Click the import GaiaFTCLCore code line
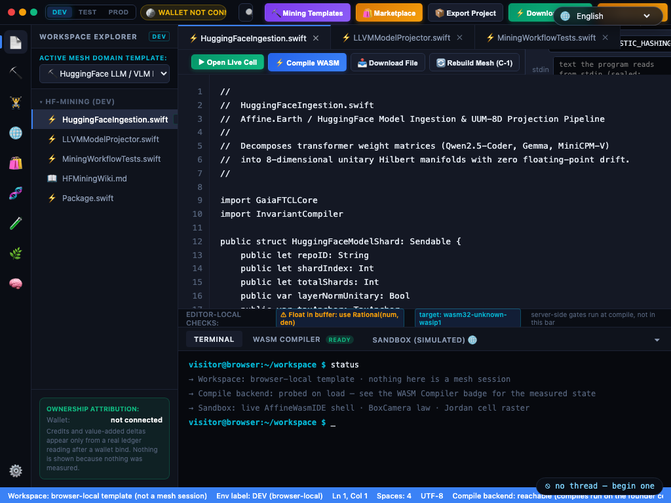This screenshot has width=671, height=503. (269, 200)
